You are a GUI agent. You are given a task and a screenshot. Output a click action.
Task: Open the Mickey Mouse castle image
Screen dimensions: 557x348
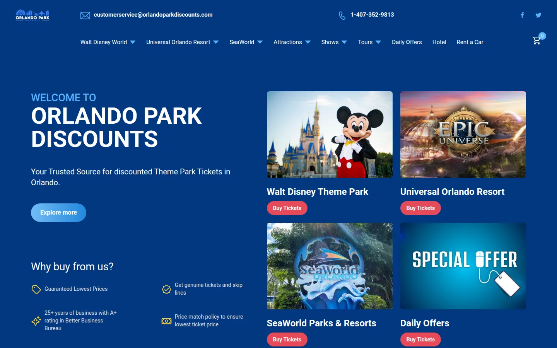[330, 135]
